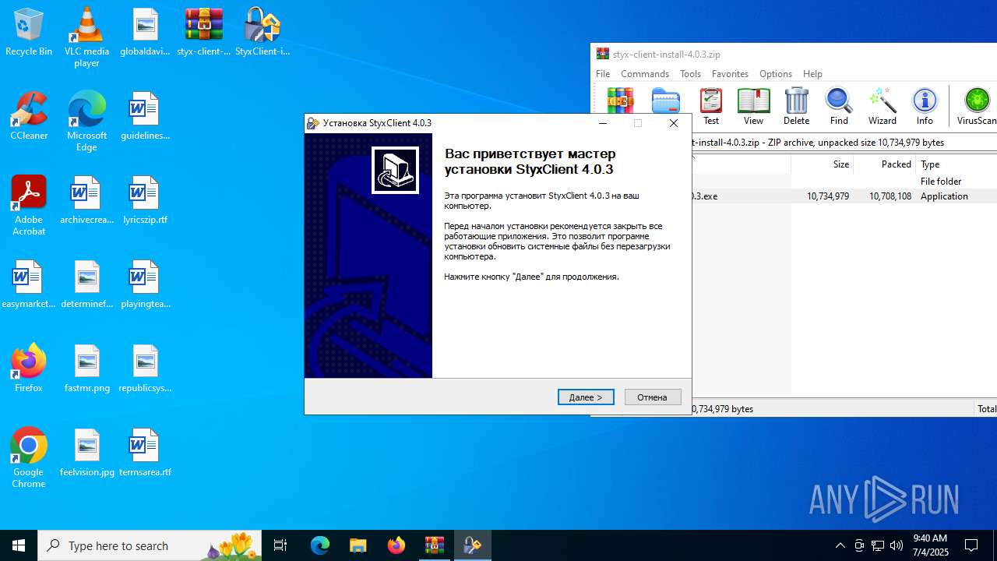997x561 pixels.
Task: Open the notification center icon
Action: (x=971, y=545)
